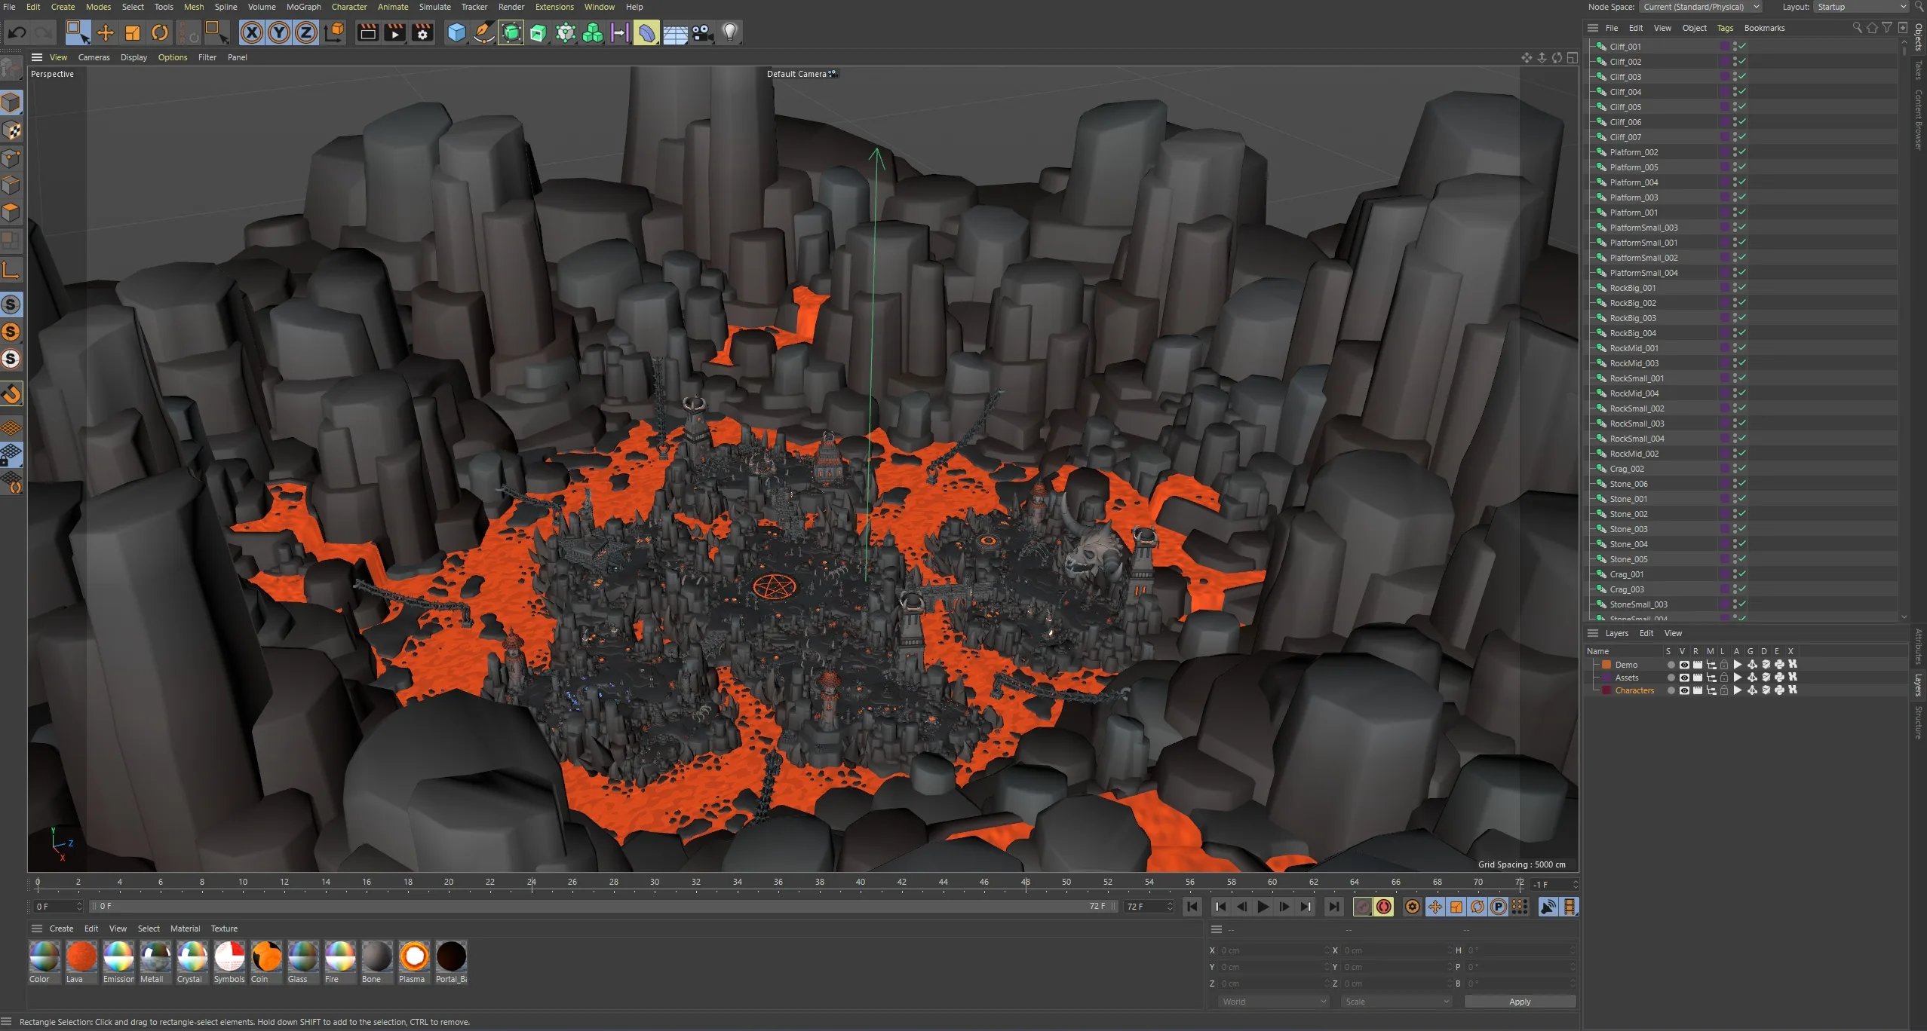Click the Spline Pen tool icon

(483, 32)
